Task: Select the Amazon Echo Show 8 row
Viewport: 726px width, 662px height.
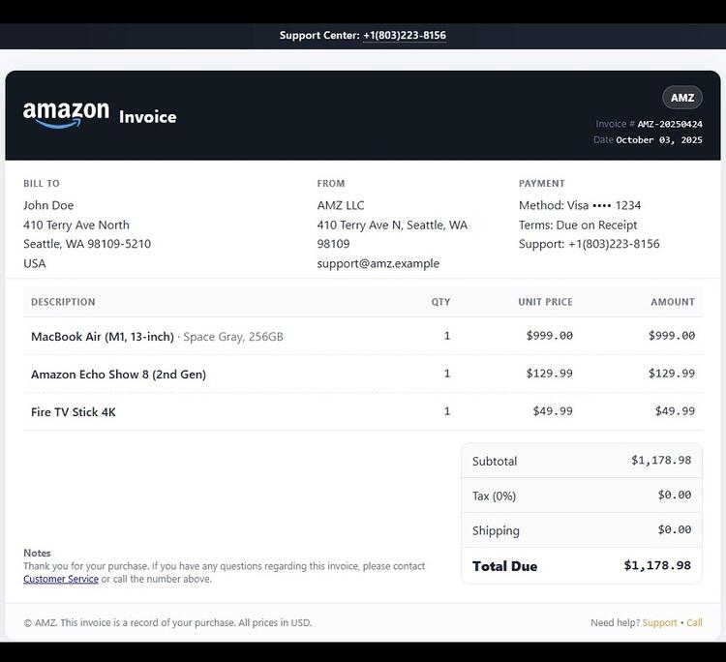Action: click(363, 374)
